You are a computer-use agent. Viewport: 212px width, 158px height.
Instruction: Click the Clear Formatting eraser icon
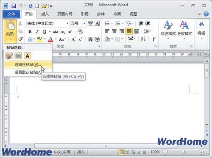(x=80, y=32)
